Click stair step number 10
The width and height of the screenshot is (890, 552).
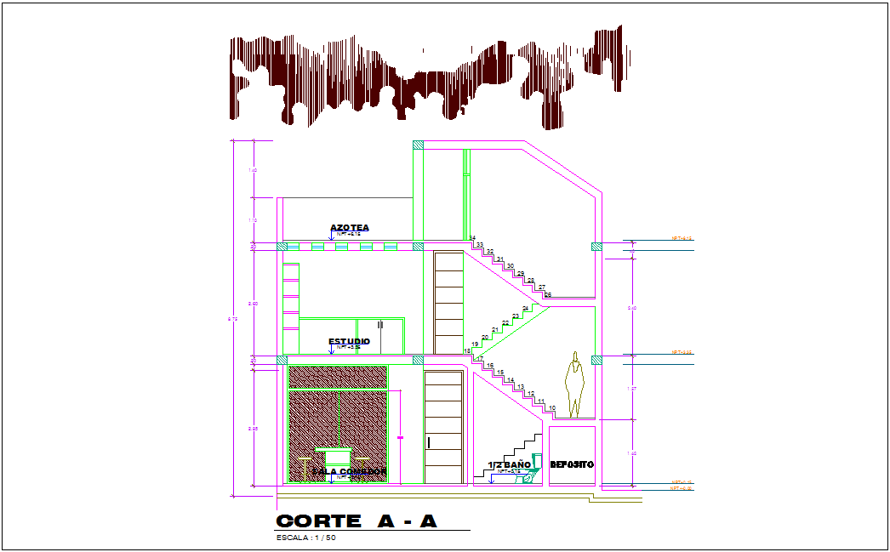point(551,409)
